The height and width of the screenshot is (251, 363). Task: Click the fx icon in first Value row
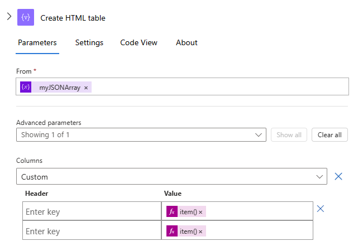click(172, 212)
